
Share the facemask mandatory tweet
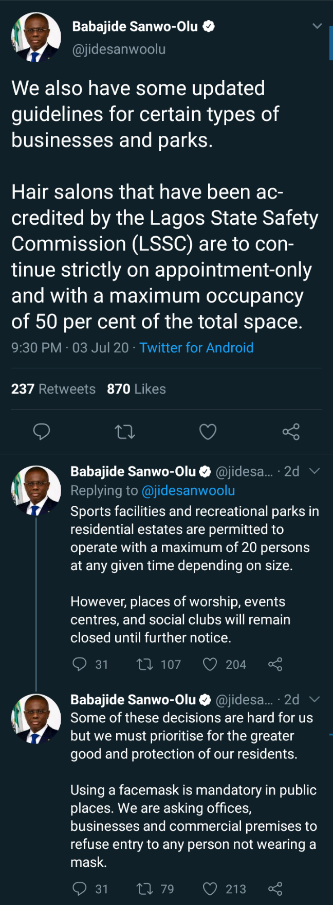click(275, 889)
